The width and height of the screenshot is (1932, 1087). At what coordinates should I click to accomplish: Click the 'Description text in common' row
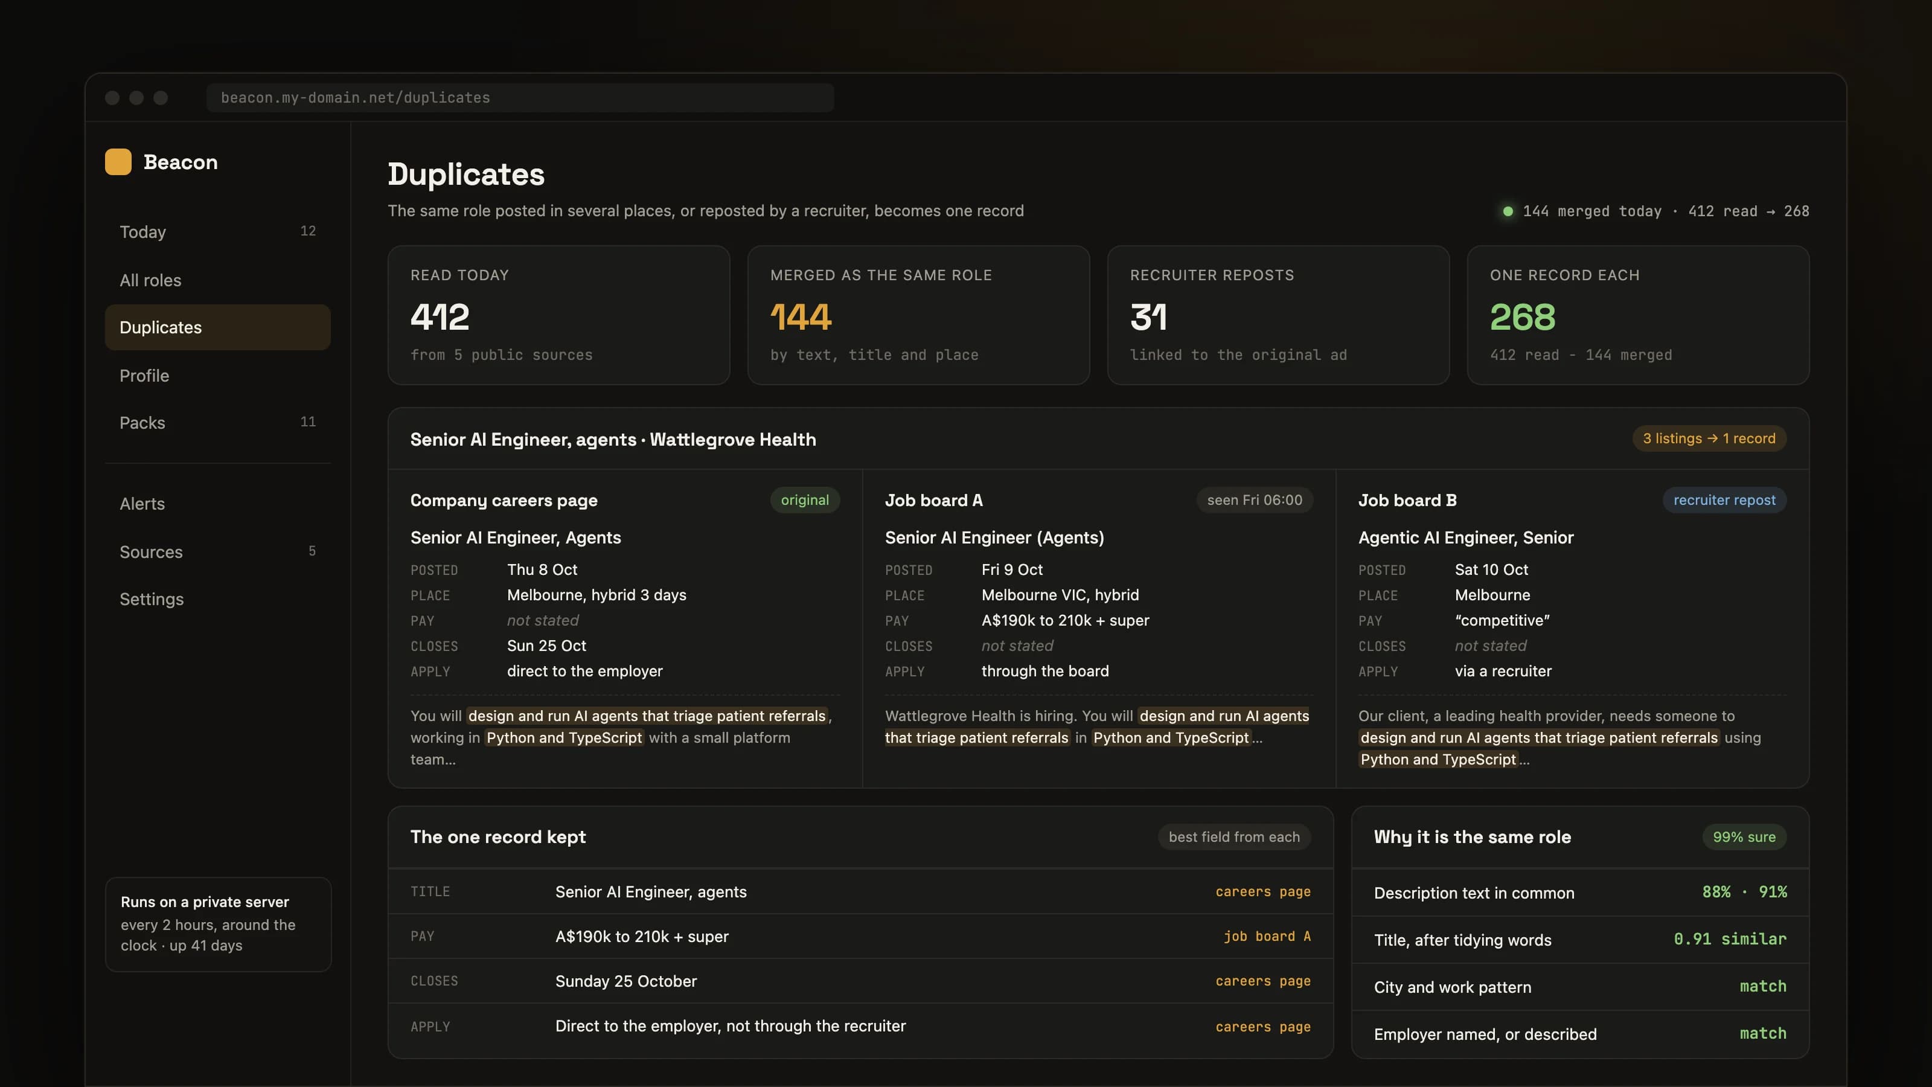pyautogui.click(x=1580, y=893)
